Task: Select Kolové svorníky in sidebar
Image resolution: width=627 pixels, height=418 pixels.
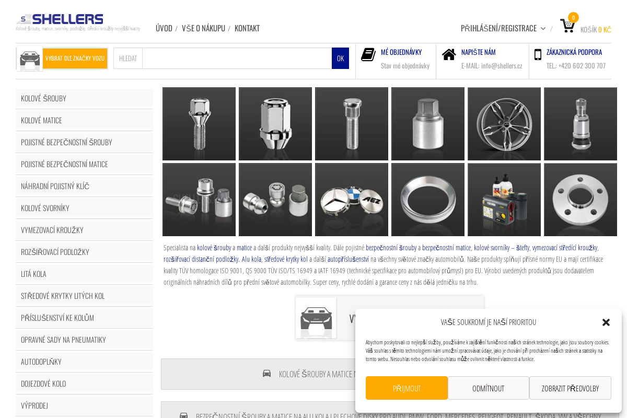Action: pos(84,208)
